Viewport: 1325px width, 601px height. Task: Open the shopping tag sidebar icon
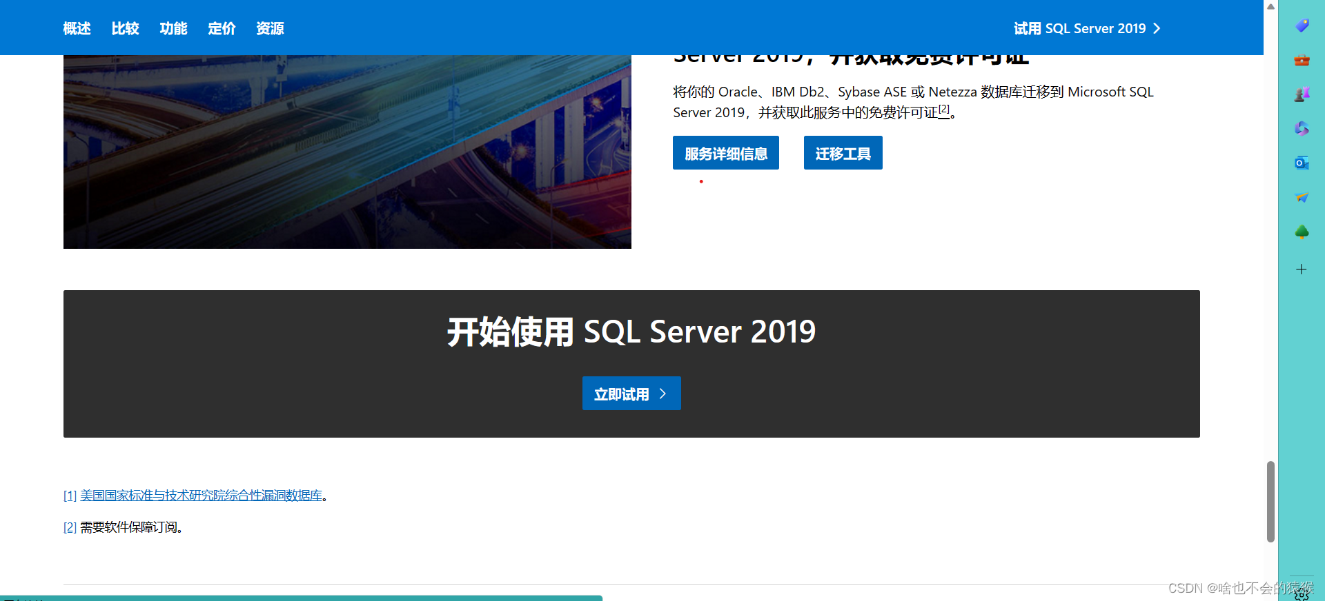[x=1302, y=26]
